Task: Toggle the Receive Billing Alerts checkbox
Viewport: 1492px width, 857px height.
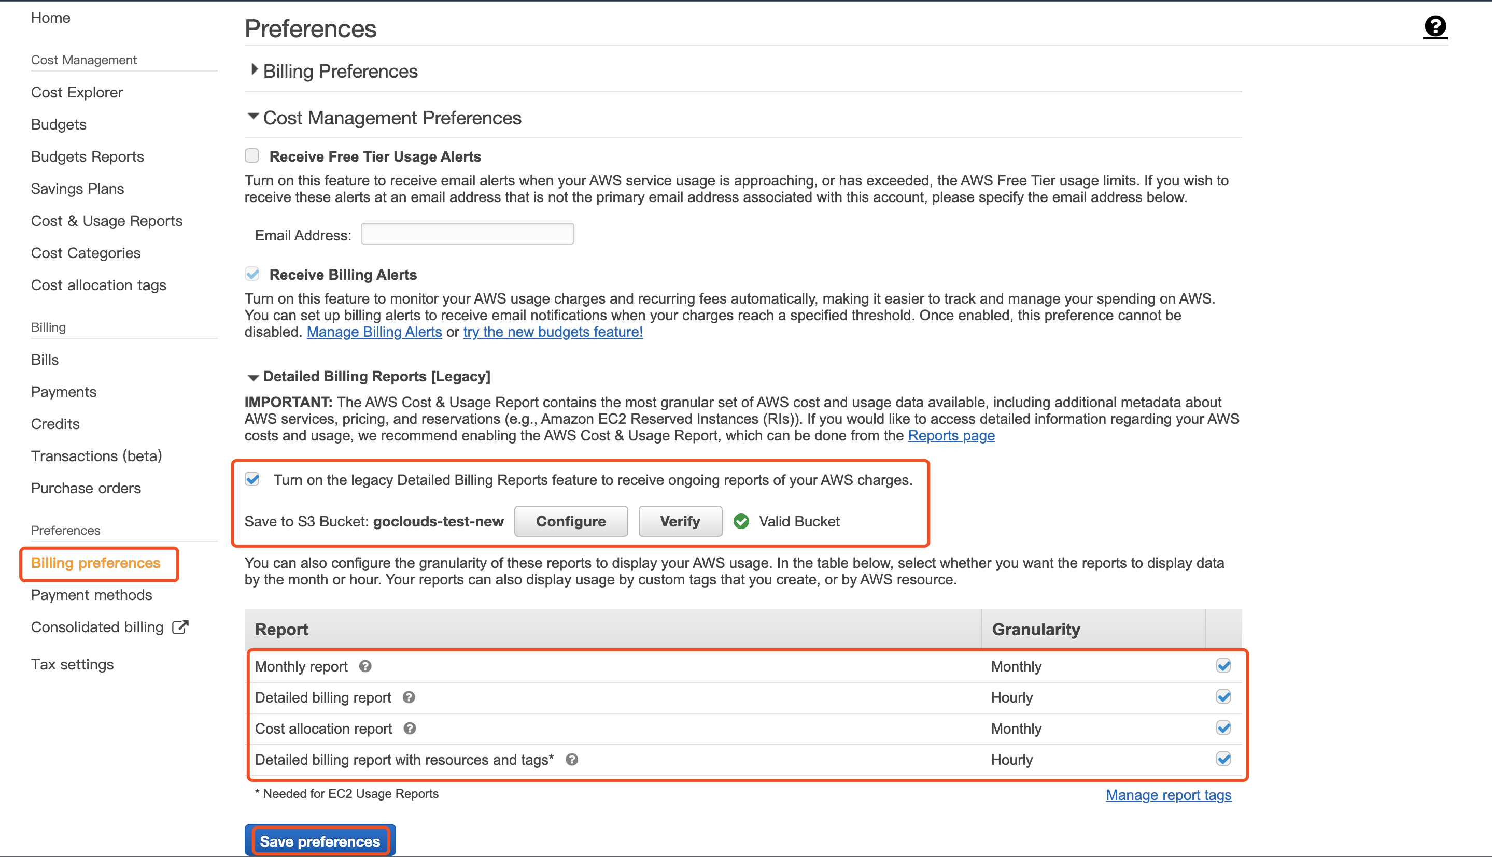Action: click(252, 274)
